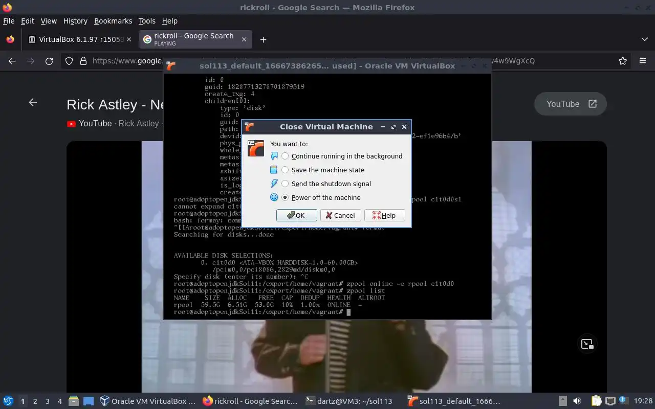Switch to VirtualBox 6.1.97 browser tab
This screenshot has width=655, height=409.
tap(80, 39)
